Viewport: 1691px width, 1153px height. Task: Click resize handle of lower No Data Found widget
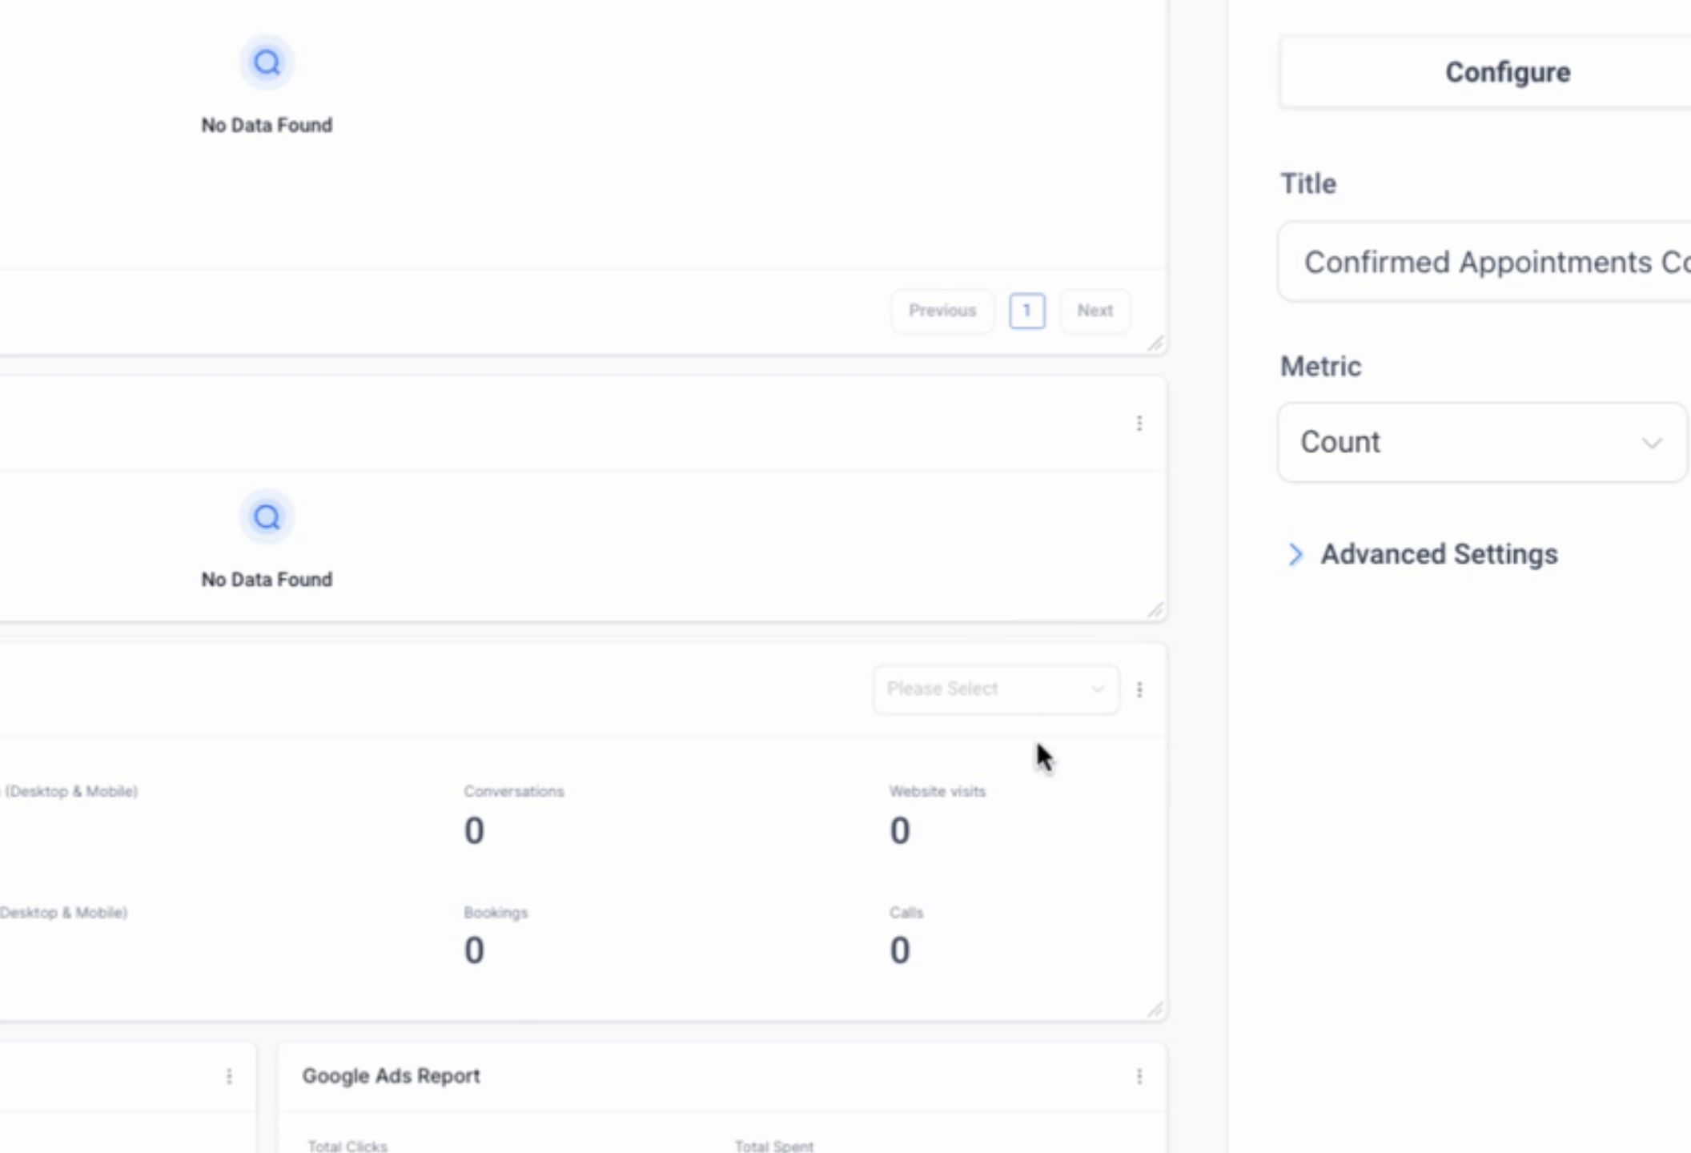click(1155, 611)
